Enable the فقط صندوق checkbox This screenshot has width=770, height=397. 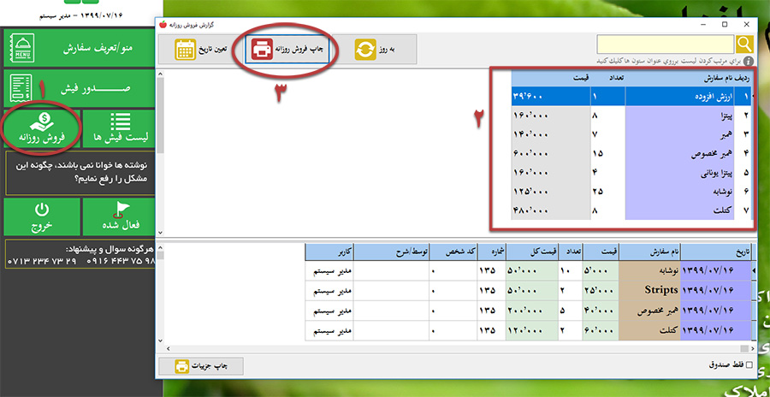click(x=749, y=365)
